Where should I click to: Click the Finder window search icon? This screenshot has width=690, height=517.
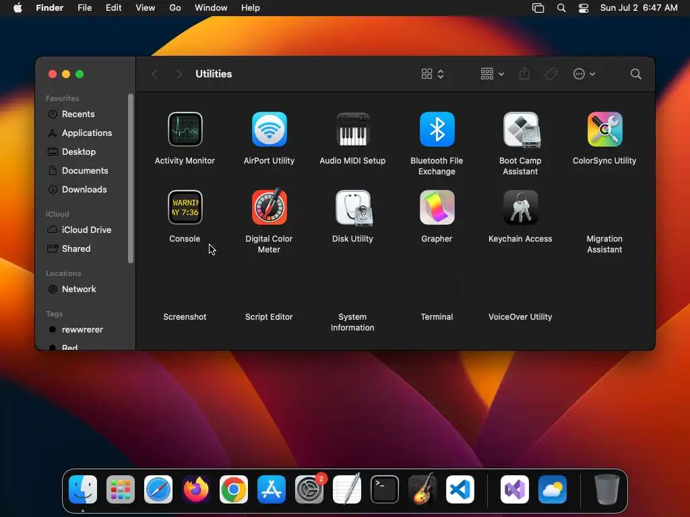[x=635, y=74]
